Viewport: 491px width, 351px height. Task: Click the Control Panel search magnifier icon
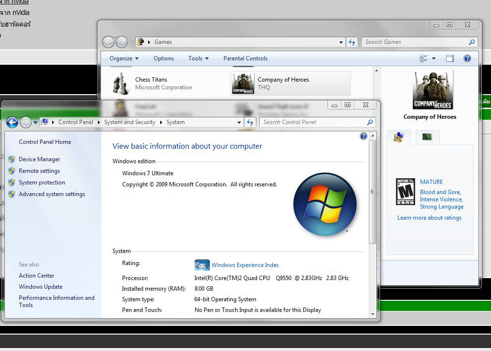click(x=370, y=123)
